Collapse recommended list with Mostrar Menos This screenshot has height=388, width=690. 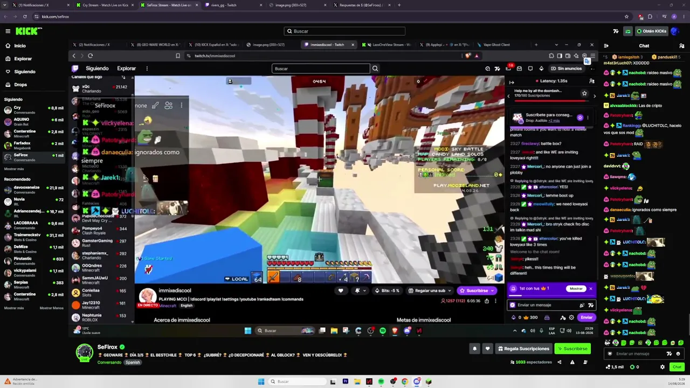coord(52,308)
